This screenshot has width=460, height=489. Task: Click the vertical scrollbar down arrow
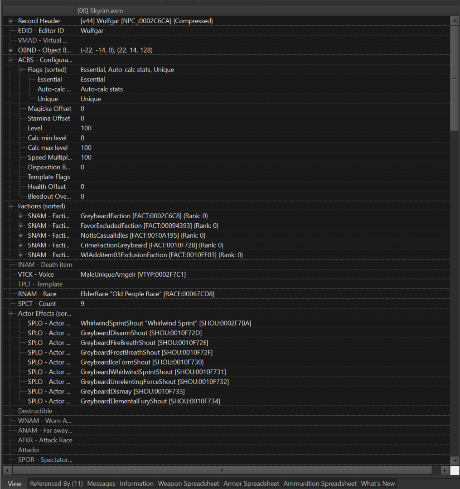[455, 460]
